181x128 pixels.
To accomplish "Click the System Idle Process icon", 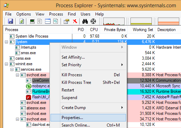I will click(12, 36).
